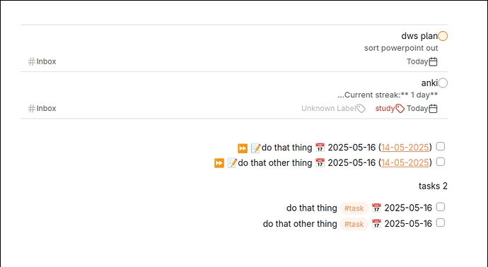This screenshot has height=267, width=488.
Task: Click the #task tag on do that thing
Action: (x=354, y=208)
